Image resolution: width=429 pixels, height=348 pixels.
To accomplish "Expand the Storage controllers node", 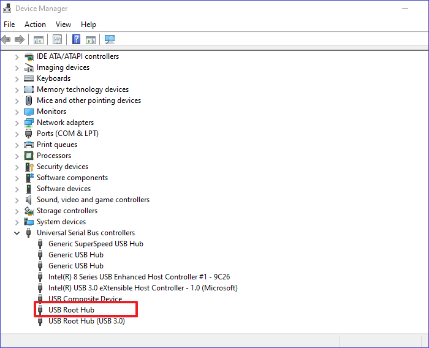I will tap(17, 211).
